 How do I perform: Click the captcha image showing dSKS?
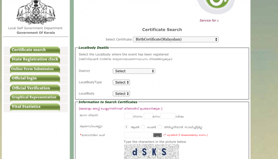tap(151, 152)
